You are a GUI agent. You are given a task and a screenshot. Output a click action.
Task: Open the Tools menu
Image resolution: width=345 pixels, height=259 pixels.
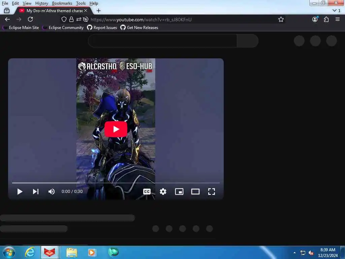coord(81,3)
